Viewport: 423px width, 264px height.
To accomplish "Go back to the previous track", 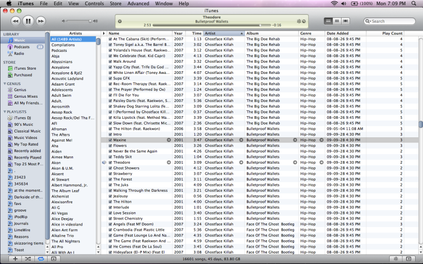I will coord(15,21).
